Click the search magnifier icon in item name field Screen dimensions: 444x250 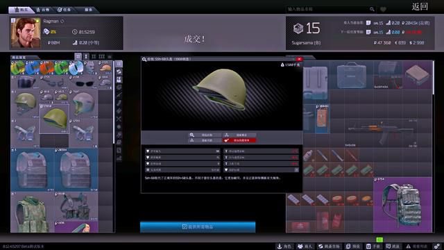[x=372, y=9]
